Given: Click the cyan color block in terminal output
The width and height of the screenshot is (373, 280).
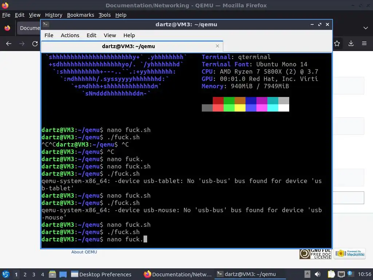Looking at the screenshot, I should (x=273, y=108).
